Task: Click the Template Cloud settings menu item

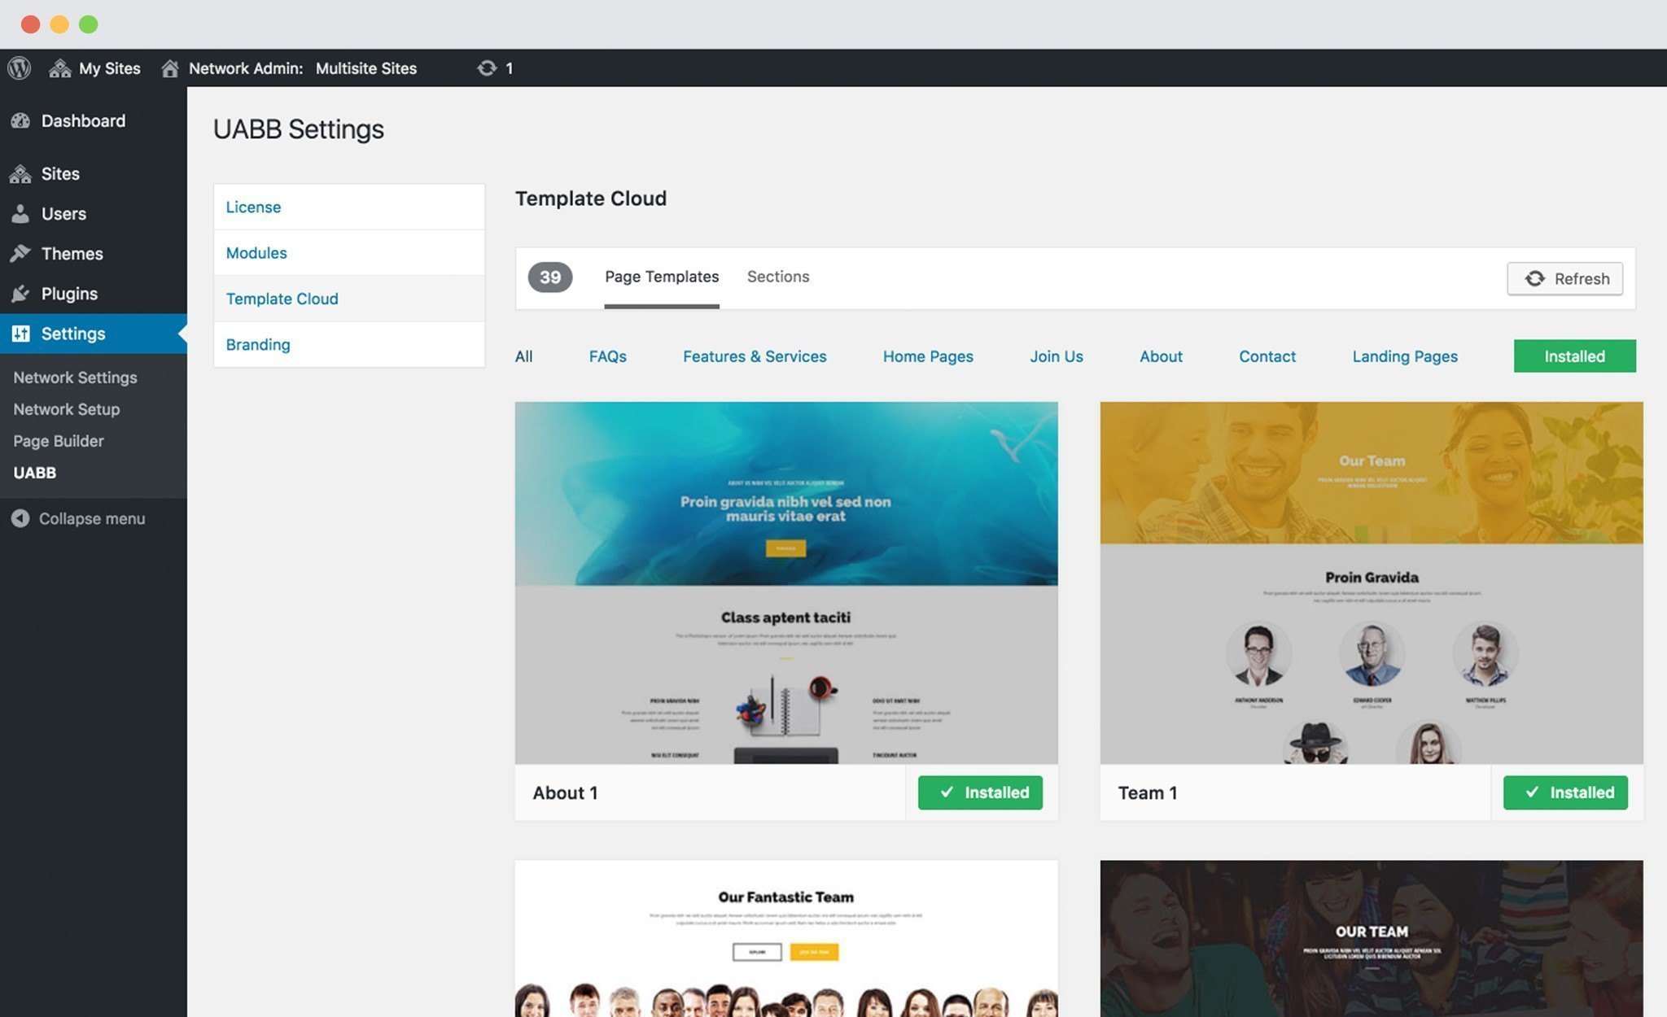Action: (x=281, y=298)
